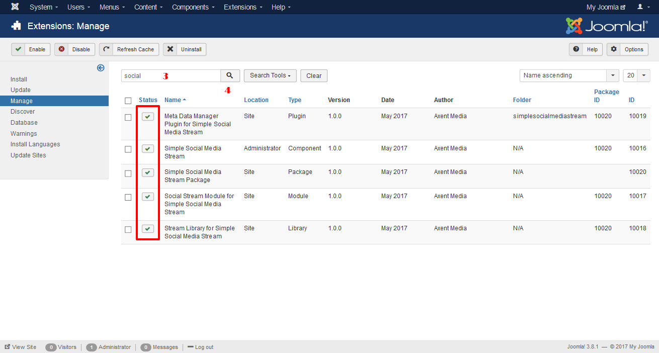Click the Enable toolbar button
The image size is (659, 353).
[x=31, y=49]
